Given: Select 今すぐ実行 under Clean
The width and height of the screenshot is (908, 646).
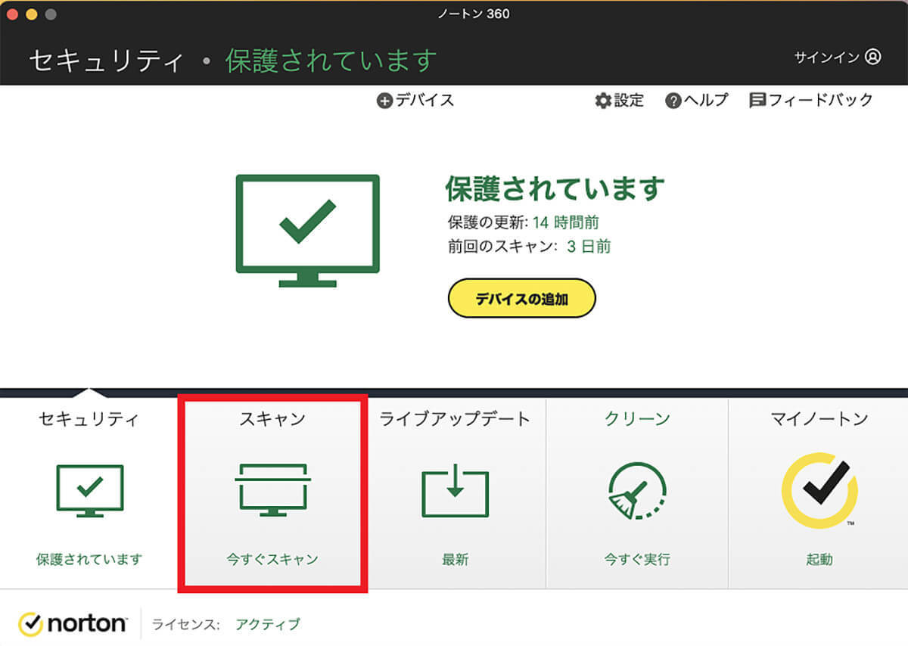Looking at the screenshot, I should [637, 560].
